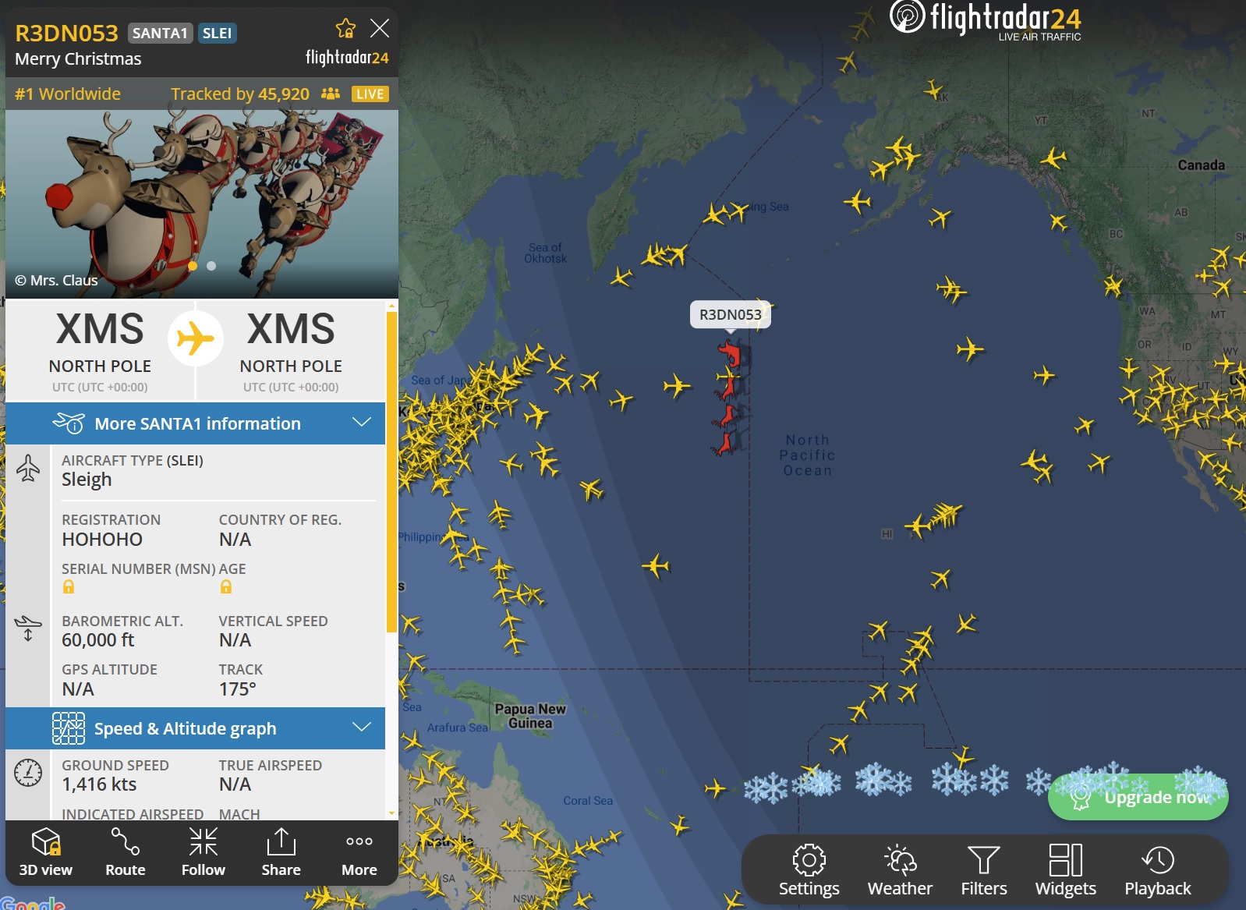Viewport: 1246px width, 910px height.
Task: Open the Widgets panel
Action: coord(1065,870)
